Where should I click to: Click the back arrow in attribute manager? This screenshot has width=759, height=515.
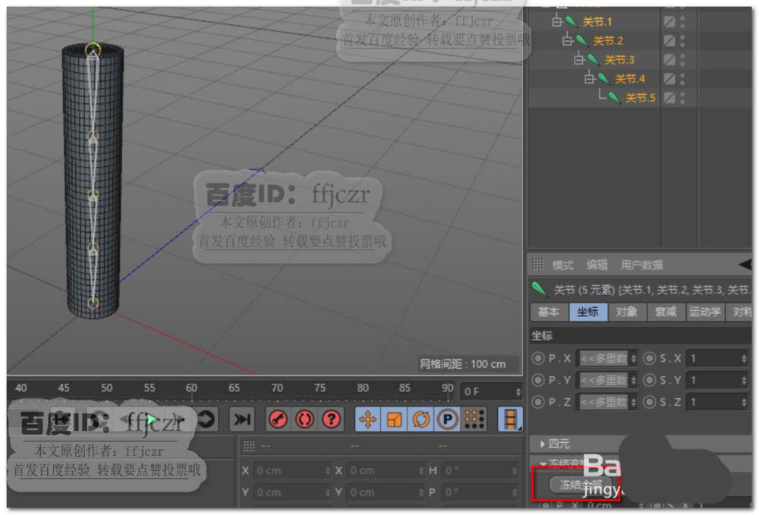pos(745,264)
